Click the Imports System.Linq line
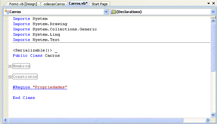 [36, 34]
